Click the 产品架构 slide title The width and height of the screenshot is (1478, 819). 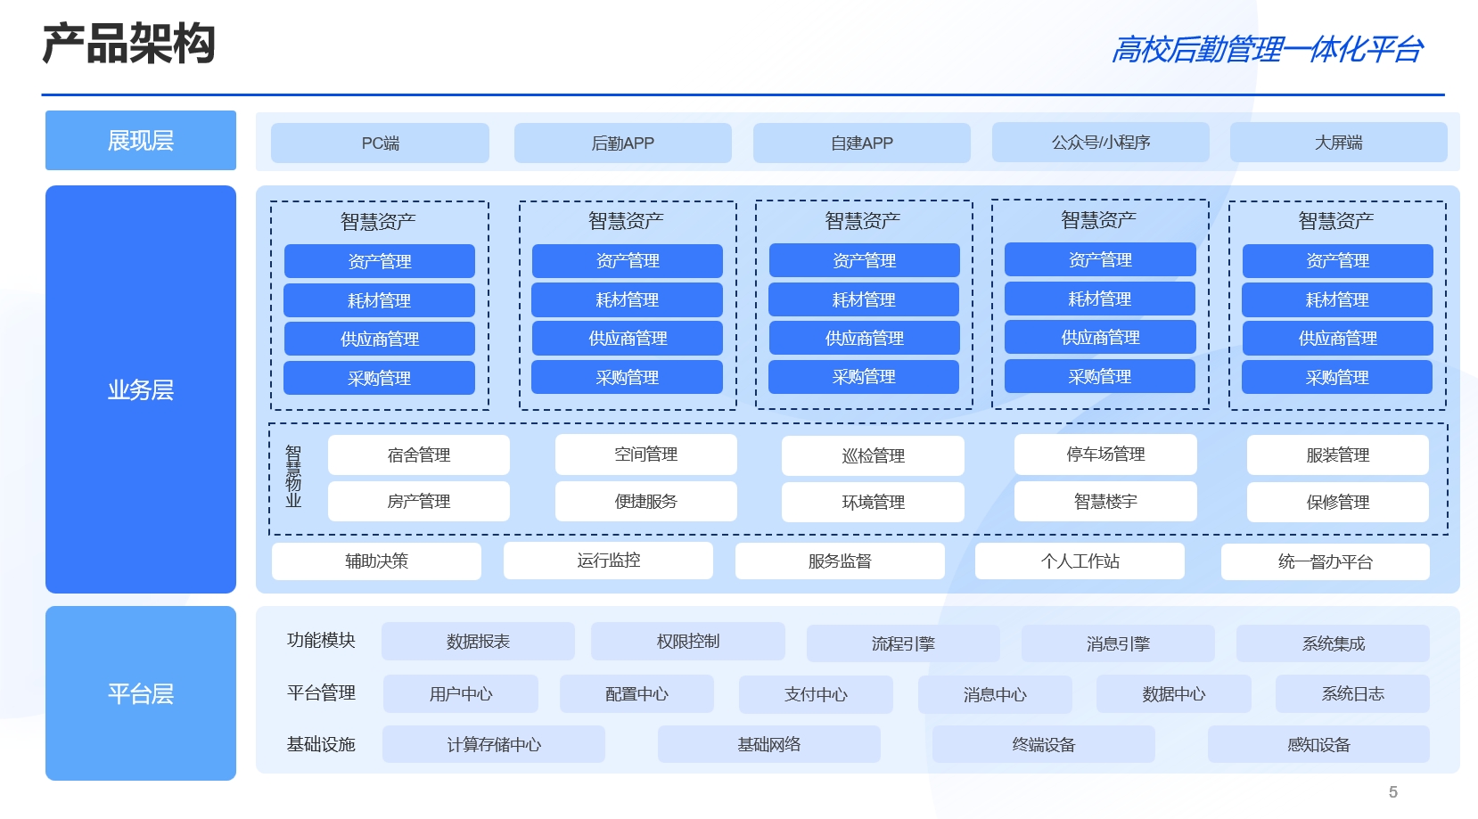[x=129, y=44]
